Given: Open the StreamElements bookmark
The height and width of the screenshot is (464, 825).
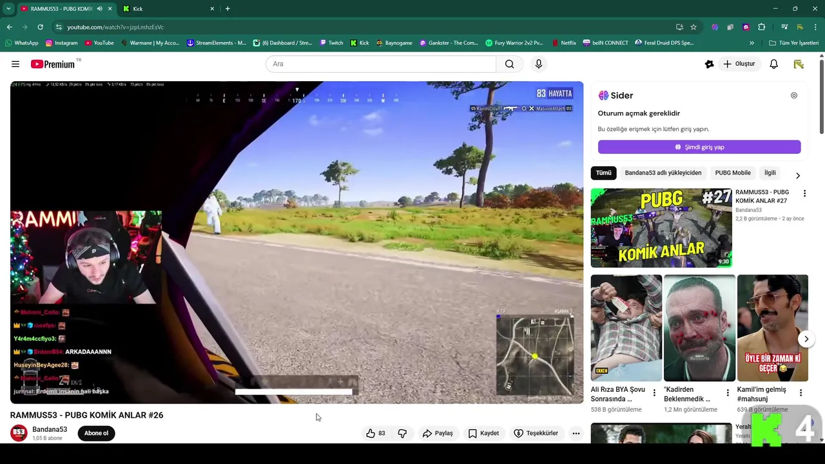Looking at the screenshot, I should (216, 43).
